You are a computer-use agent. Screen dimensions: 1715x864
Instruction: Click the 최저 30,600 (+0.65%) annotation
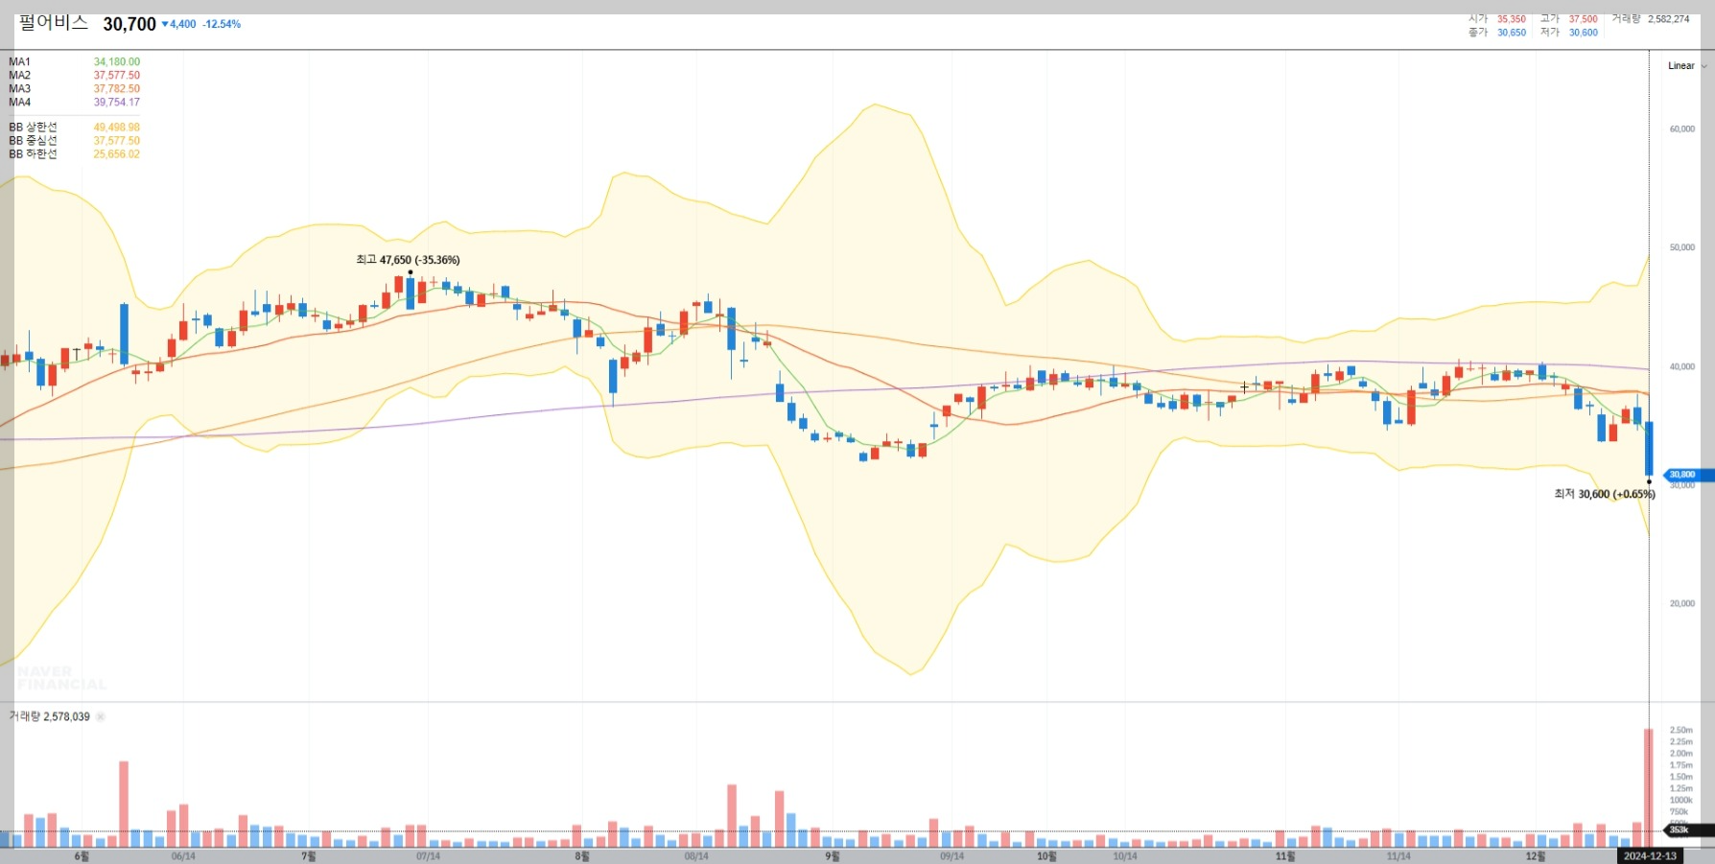point(1605,494)
